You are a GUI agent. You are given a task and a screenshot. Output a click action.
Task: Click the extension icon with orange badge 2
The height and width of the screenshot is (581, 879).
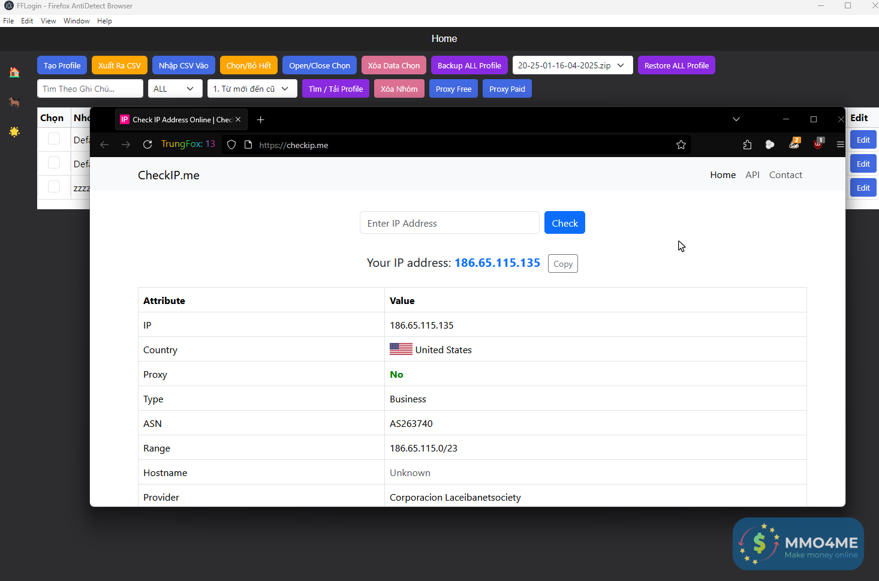point(794,144)
